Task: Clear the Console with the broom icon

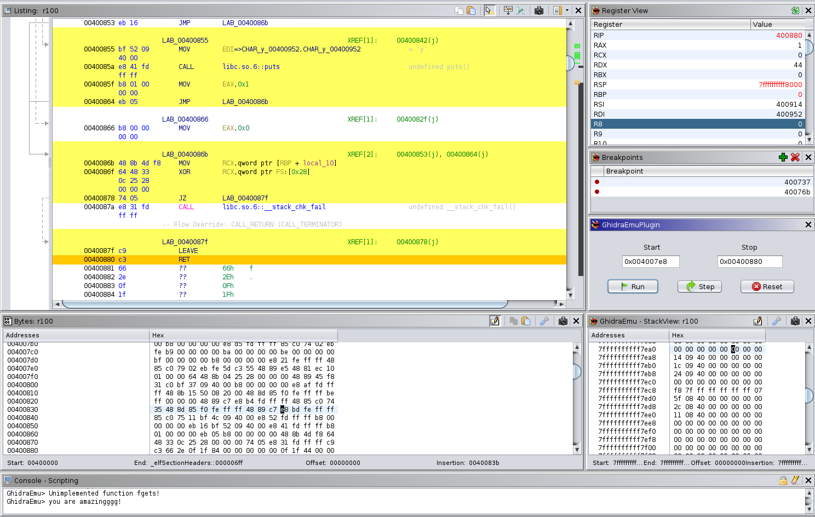Action: [795, 480]
